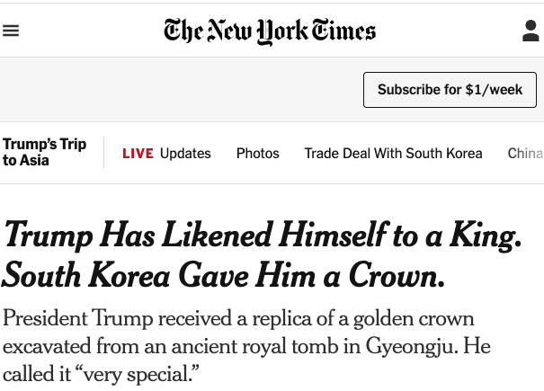Switch to the Photos tab
The height and width of the screenshot is (391, 544).
click(258, 154)
